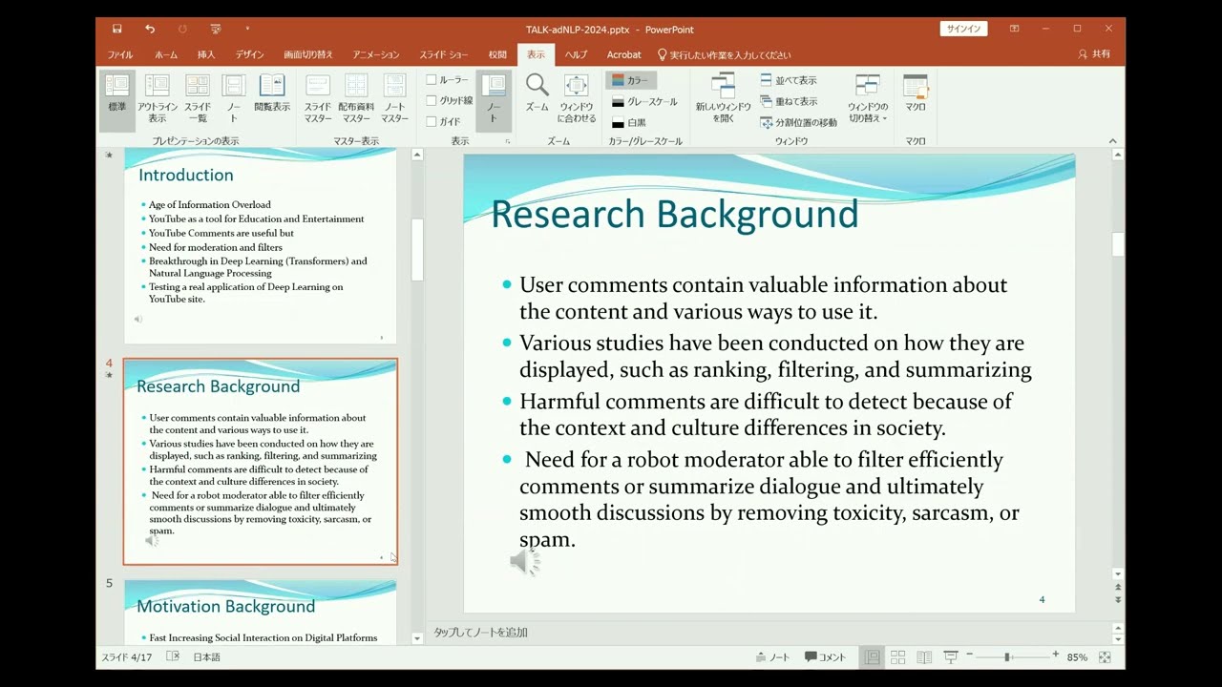Start the slideshow from the status bar icon
1222x687 pixels.
tap(951, 657)
